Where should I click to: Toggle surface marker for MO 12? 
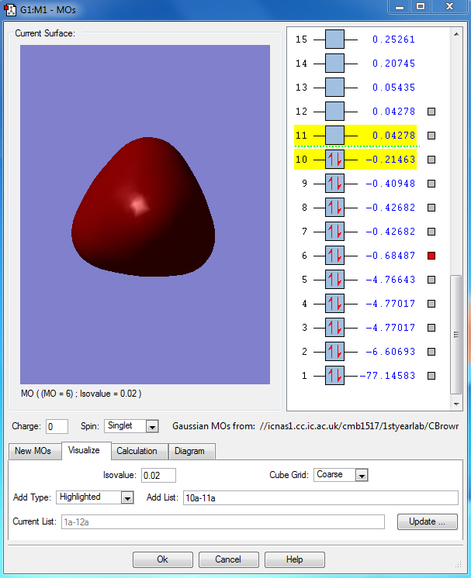coord(431,112)
